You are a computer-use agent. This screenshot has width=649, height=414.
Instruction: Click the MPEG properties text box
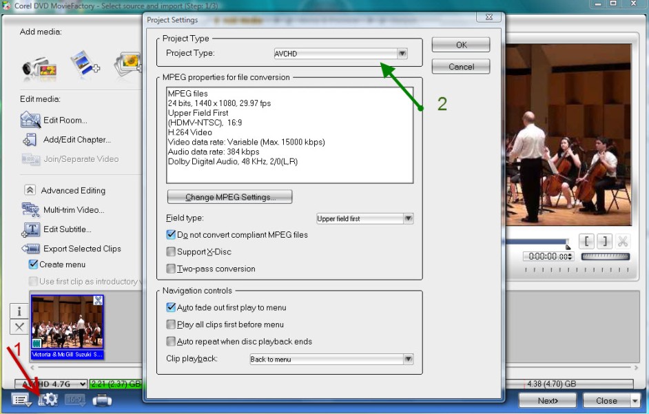coord(289,135)
